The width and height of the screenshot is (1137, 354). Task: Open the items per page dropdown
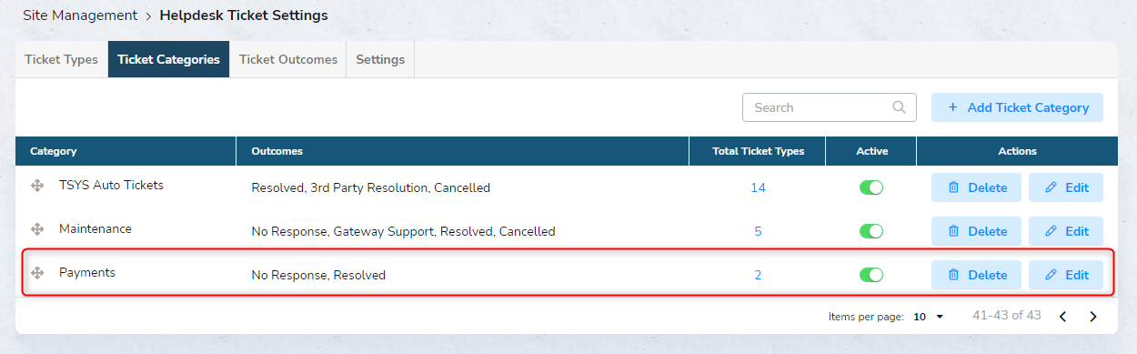[929, 317]
